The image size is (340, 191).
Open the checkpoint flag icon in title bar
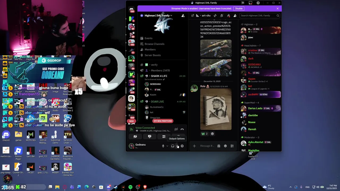coord(243,3)
